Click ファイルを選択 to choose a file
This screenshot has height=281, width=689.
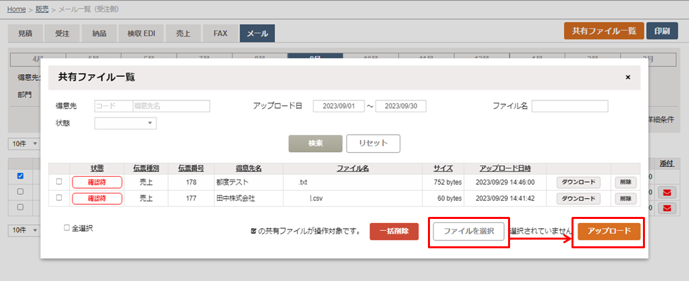coord(469,231)
